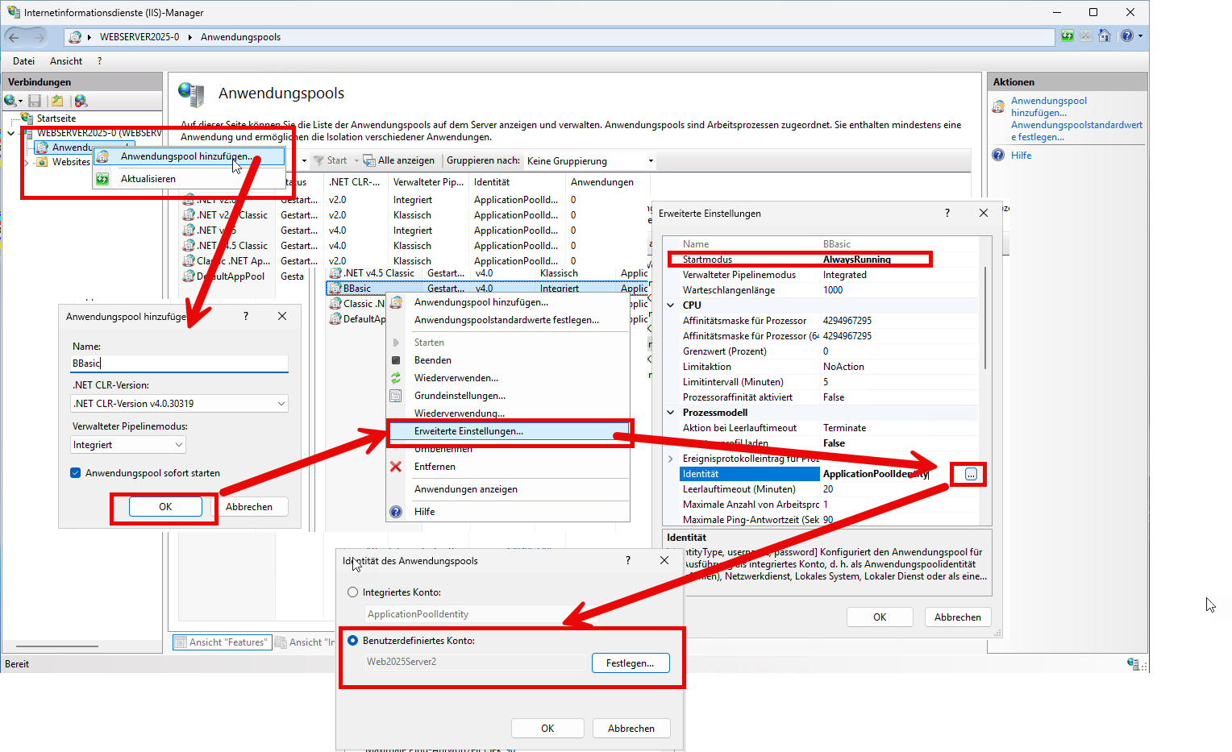The width and height of the screenshot is (1232, 752).
Task: Expand Ereignisprotokolleintrag section
Action: click(671, 459)
